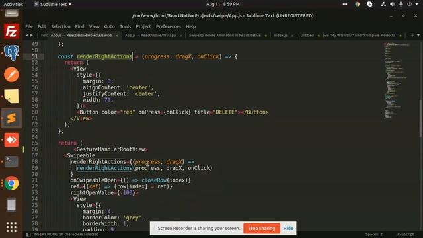The width and height of the screenshot is (423, 238).
Task: Open the Help menu
Action: click(191, 26)
